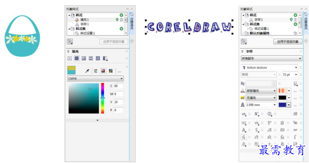Open number style '123' icon
The width and height of the screenshot is (309, 163).
pos(244,123)
